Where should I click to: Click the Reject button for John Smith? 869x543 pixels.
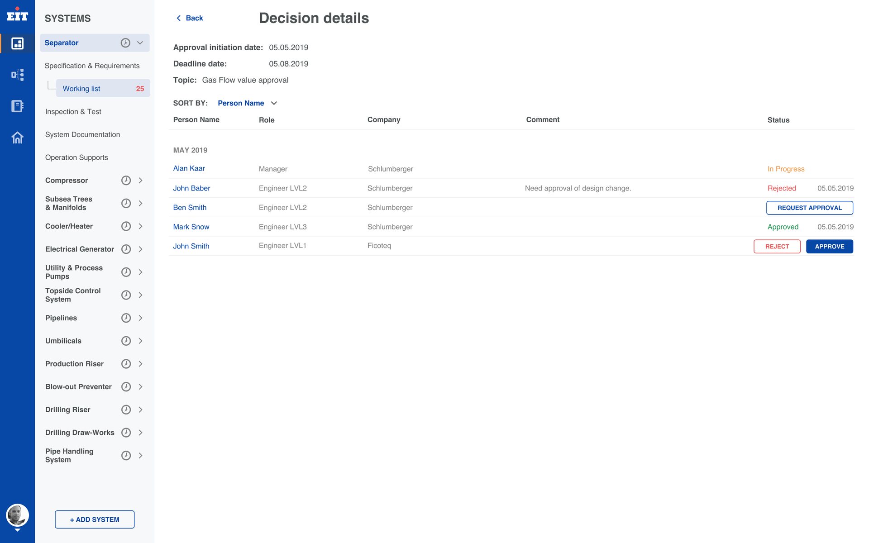(777, 246)
